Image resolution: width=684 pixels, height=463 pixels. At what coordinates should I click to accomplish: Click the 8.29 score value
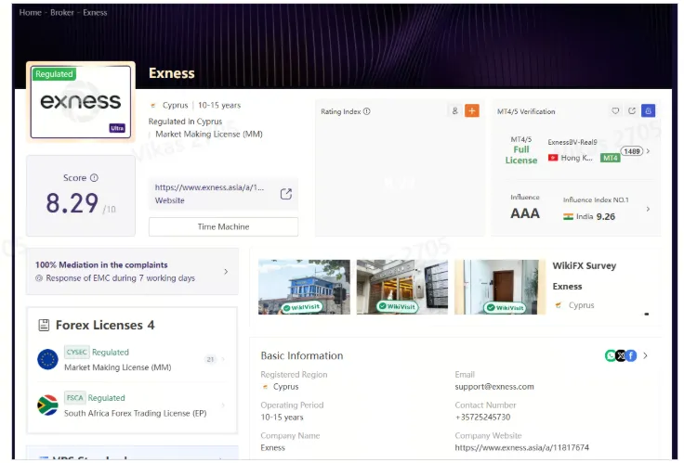click(x=72, y=203)
